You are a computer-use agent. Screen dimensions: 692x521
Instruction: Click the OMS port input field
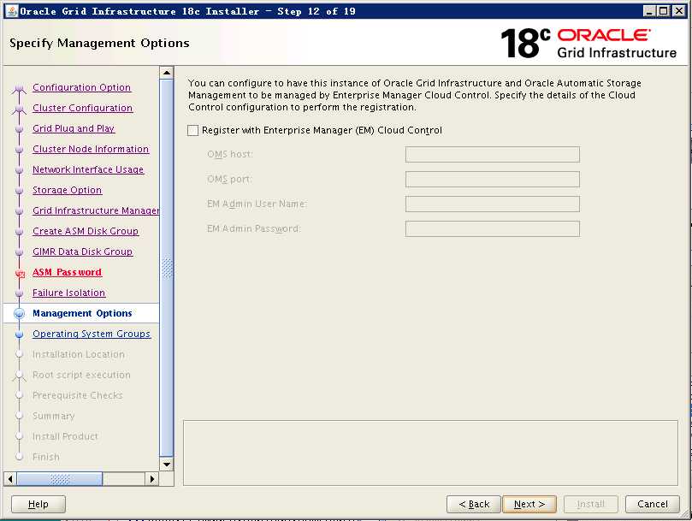492,180
